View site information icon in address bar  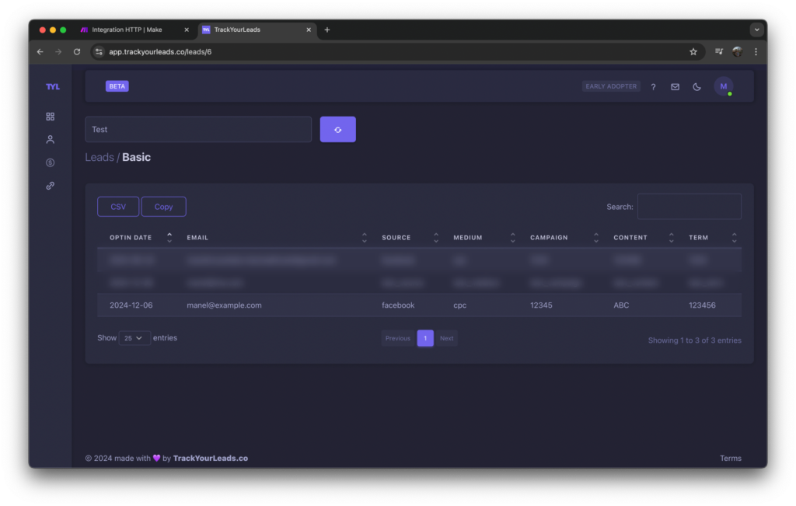tap(99, 52)
